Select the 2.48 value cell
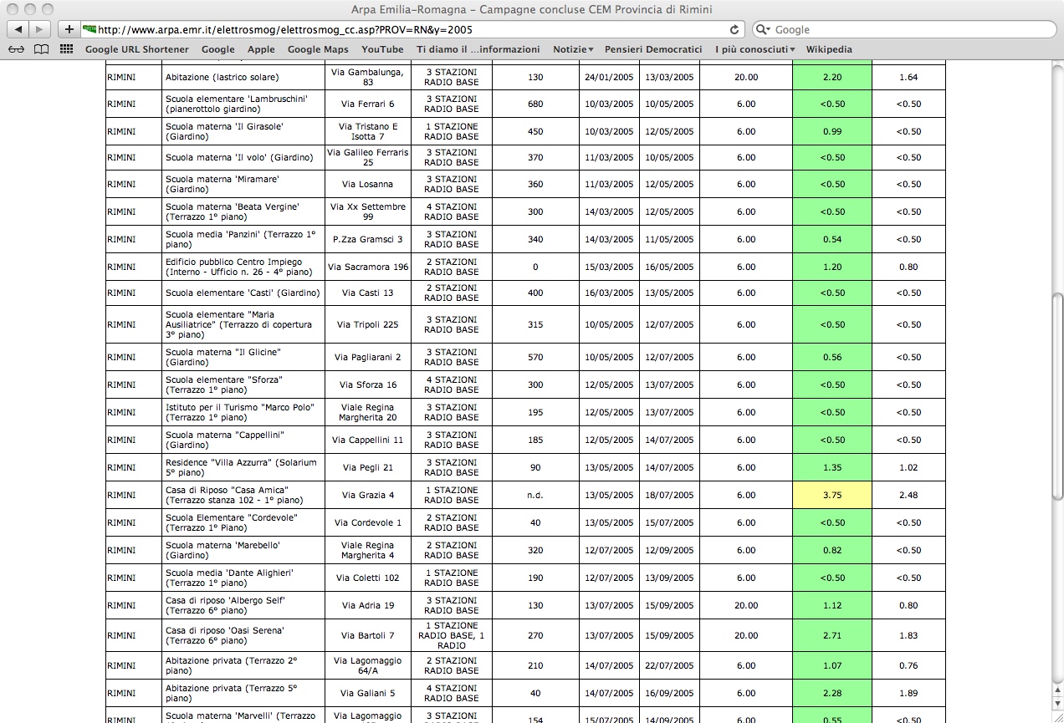1064x723 pixels. (908, 495)
